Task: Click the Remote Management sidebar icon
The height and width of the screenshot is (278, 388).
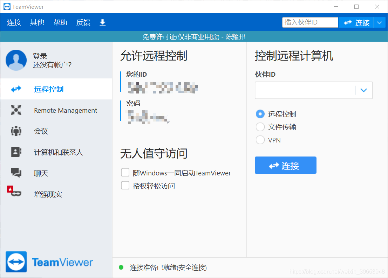Action: (x=16, y=110)
